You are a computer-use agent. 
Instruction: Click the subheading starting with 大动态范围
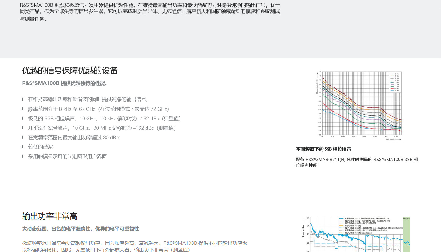point(81,229)
